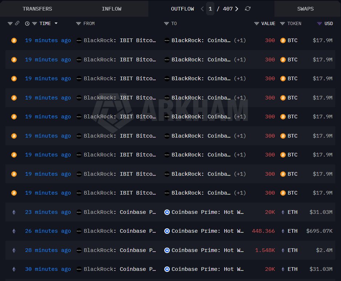Click BlackRock sender icon in 26 minutes row
The image size is (341, 281).
(x=79, y=231)
